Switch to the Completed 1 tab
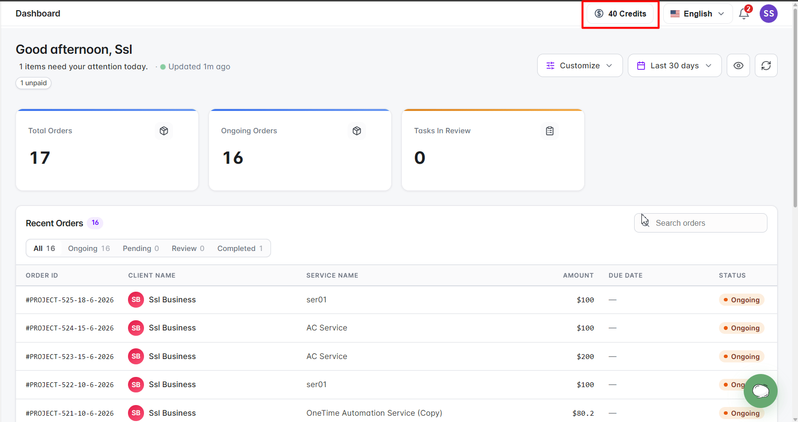 [x=240, y=248]
